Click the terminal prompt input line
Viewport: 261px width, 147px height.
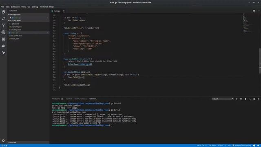pyautogui.click(x=82, y=125)
